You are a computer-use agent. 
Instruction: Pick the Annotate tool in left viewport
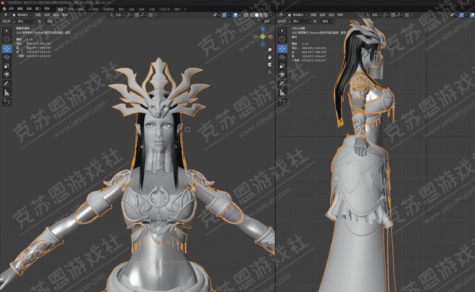point(7,84)
